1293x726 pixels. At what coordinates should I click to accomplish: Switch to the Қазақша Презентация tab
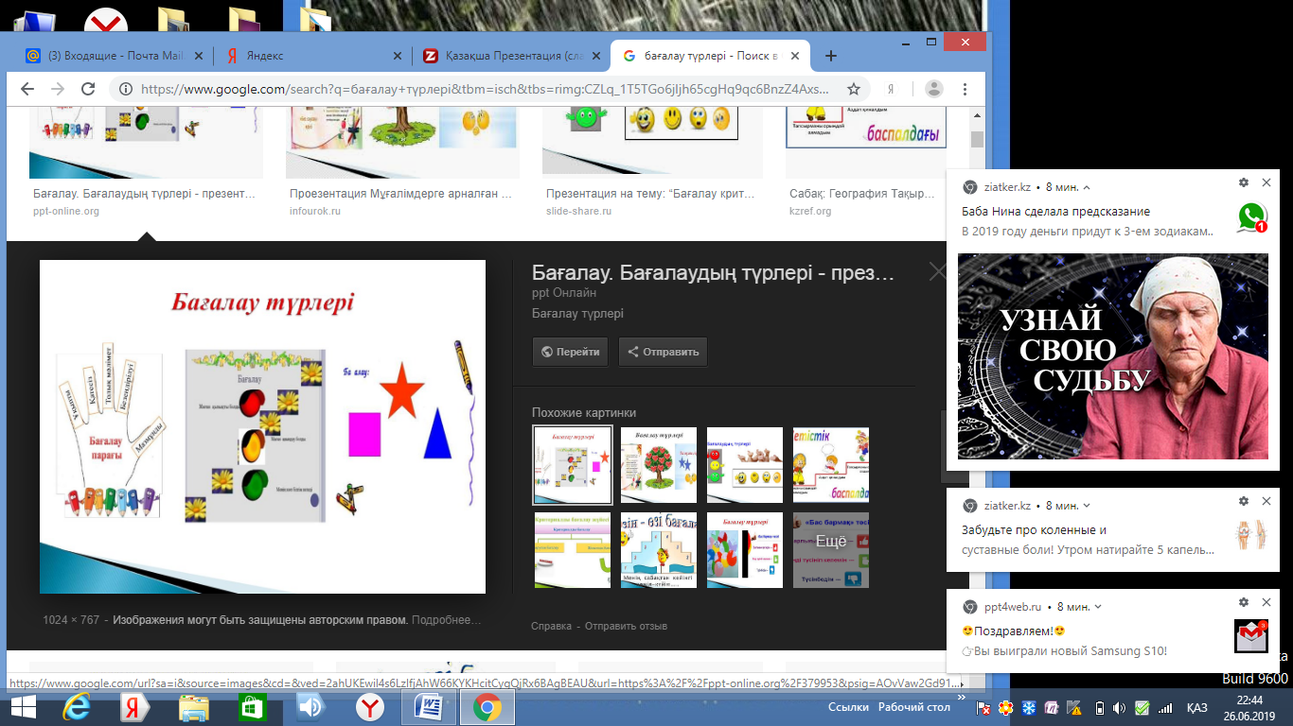(512, 56)
